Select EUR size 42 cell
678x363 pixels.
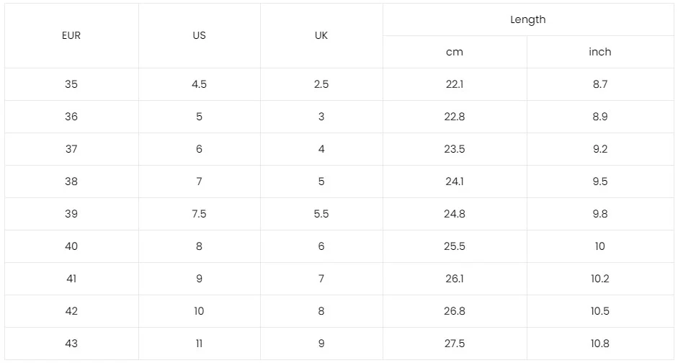(x=71, y=311)
